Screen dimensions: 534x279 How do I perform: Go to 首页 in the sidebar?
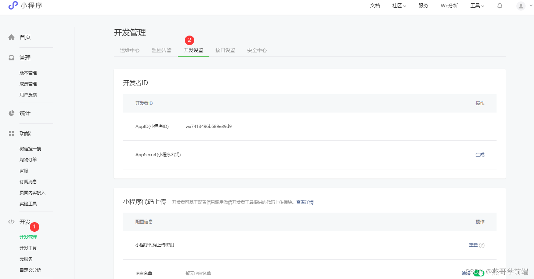(x=25, y=37)
